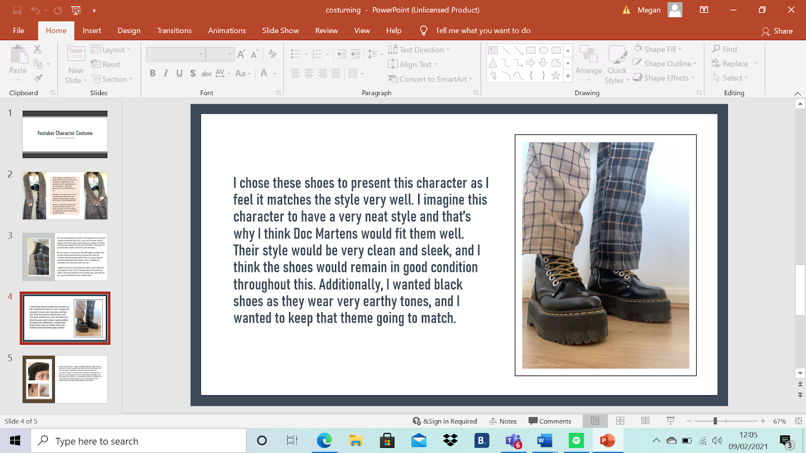The width and height of the screenshot is (806, 453).
Task: Click the Share button
Action: [777, 31]
